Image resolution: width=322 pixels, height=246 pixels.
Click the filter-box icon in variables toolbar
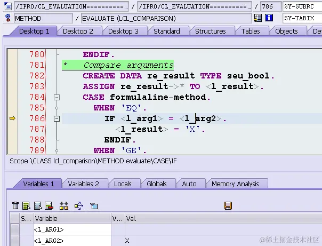[x=94, y=205]
